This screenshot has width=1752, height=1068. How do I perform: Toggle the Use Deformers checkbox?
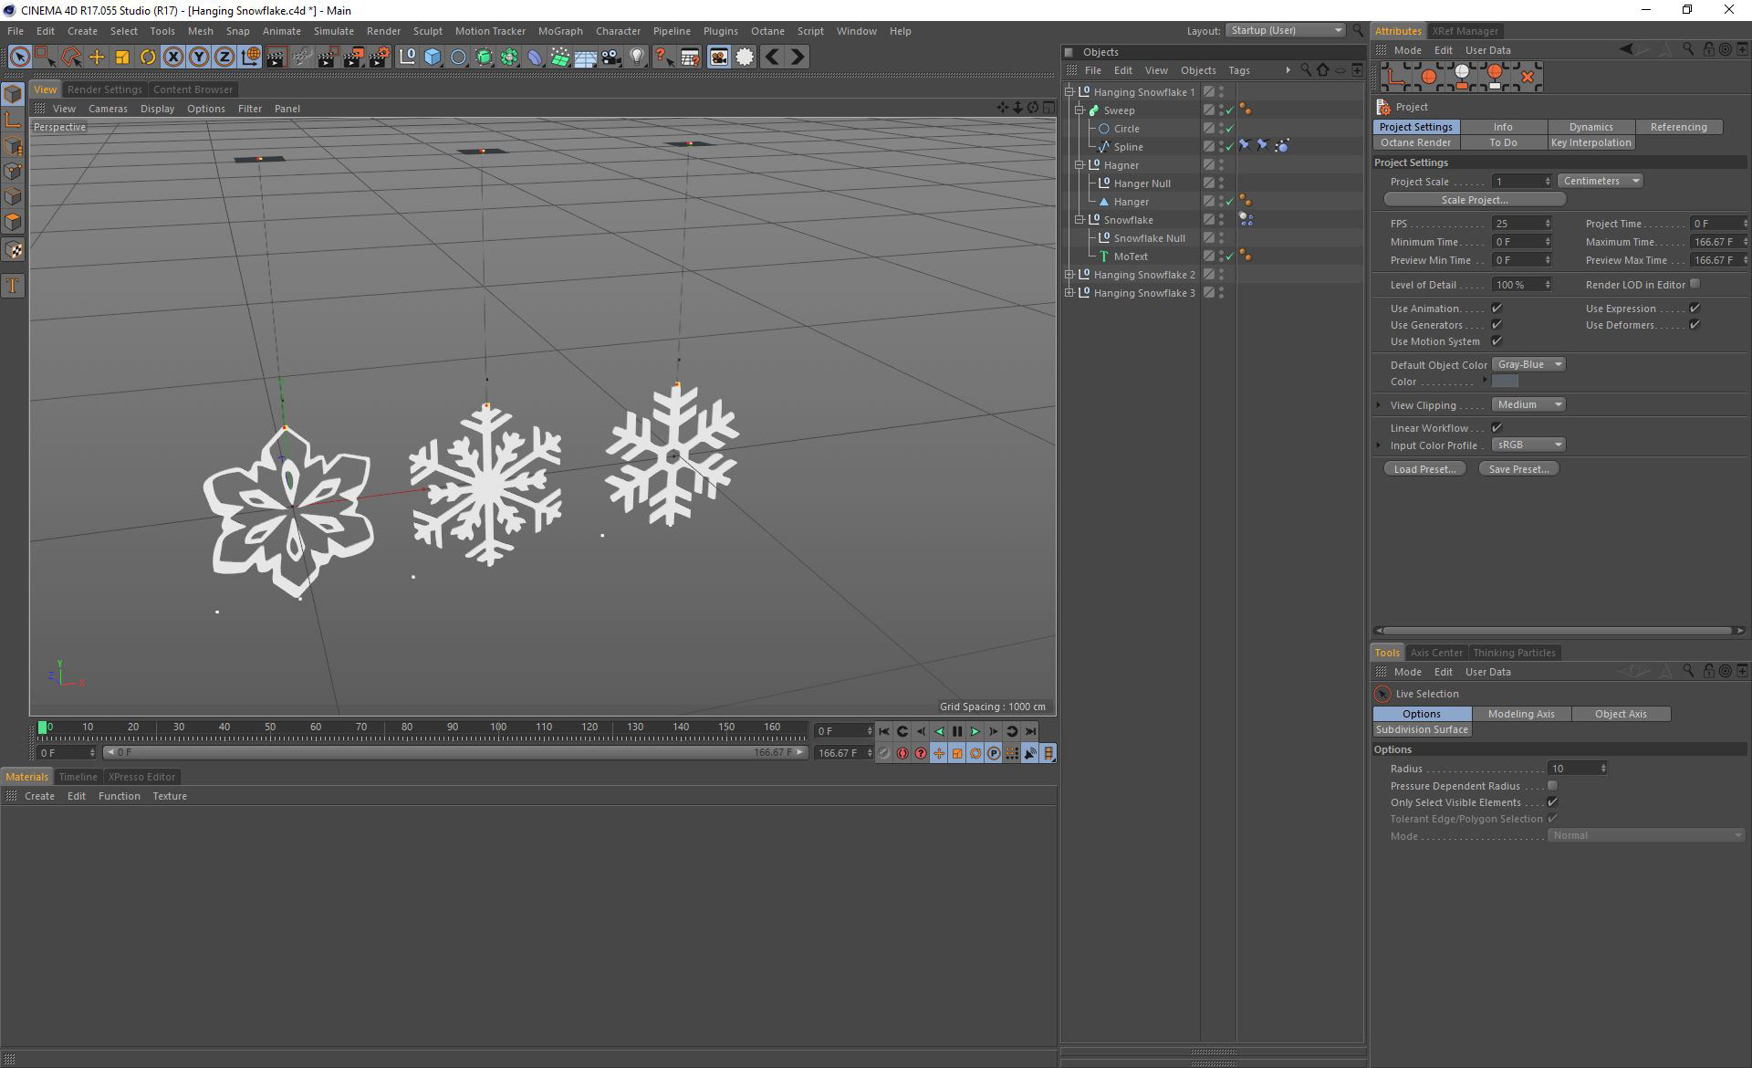pos(1695,325)
